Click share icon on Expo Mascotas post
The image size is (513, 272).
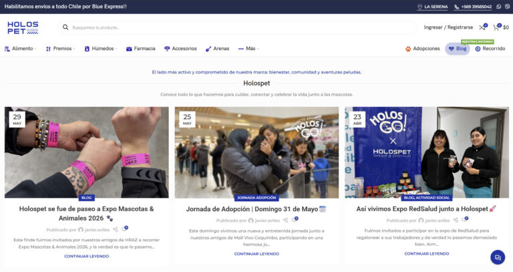pos(115,230)
